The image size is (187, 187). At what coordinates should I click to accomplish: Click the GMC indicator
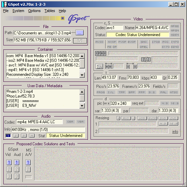point(144,42)
